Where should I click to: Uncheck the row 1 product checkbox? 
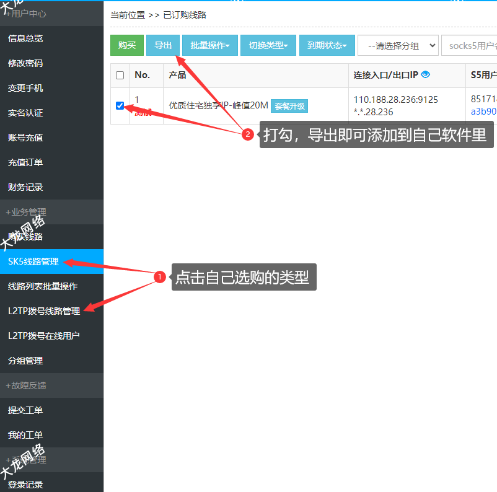point(120,105)
